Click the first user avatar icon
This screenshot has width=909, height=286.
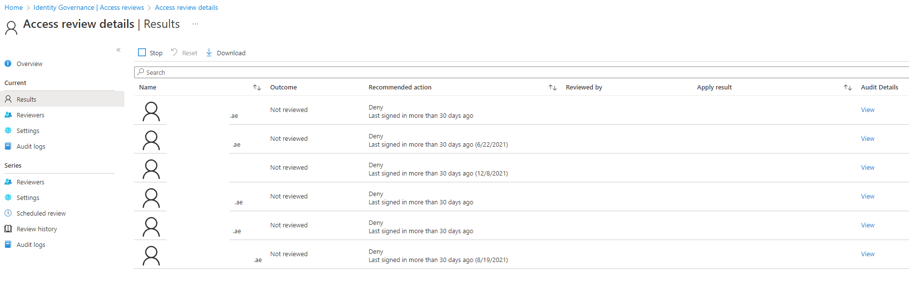coord(151,111)
